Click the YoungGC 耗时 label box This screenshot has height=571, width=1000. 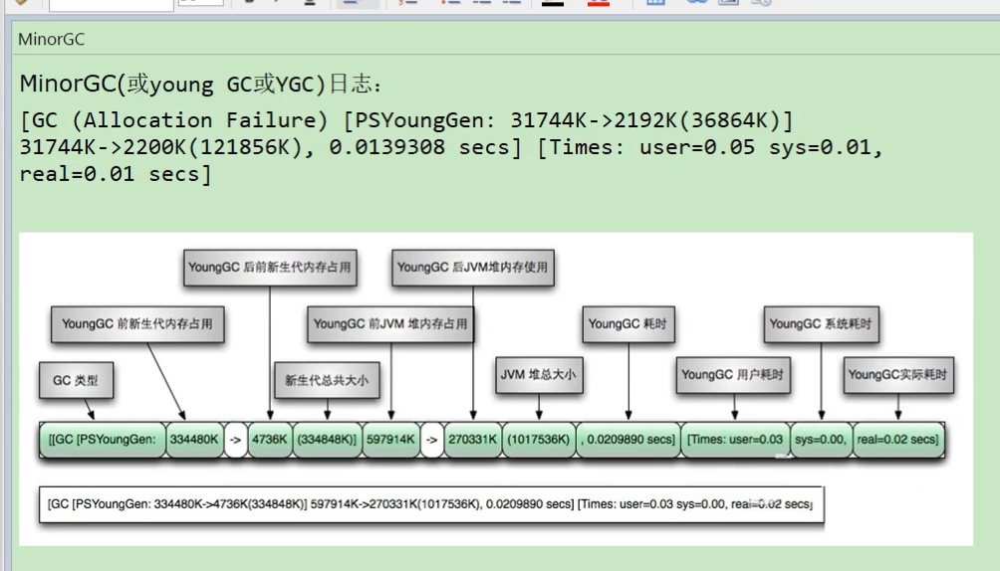tap(628, 324)
